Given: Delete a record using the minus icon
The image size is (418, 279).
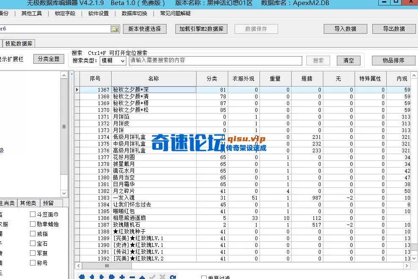Looking at the screenshot, I should coord(132,276).
